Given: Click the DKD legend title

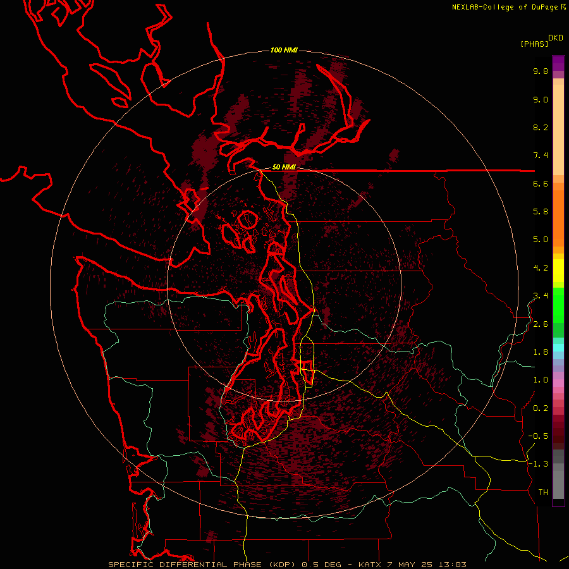Looking at the screenshot, I should (556, 38).
